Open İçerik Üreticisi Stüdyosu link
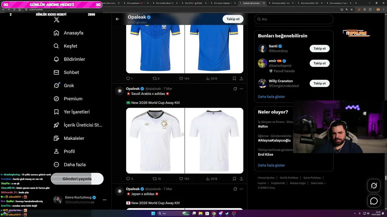The height and width of the screenshot is (217, 387). pyautogui.click(x=78, y=125)
